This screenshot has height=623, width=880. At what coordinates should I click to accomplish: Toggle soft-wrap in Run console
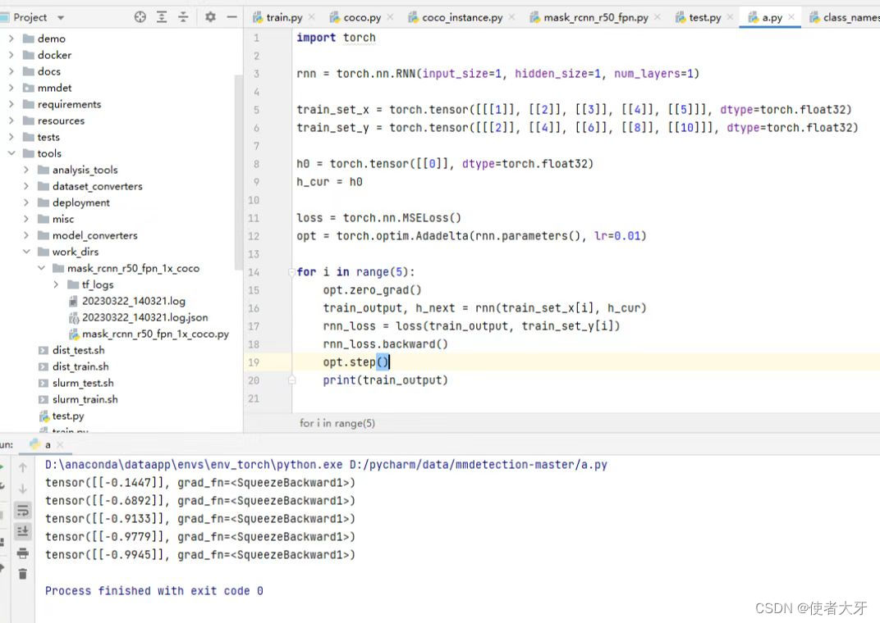[x=23, y=510]
